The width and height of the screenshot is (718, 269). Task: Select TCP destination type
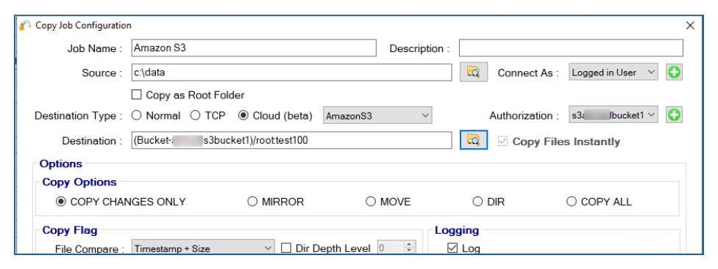[x=195, y=116]
